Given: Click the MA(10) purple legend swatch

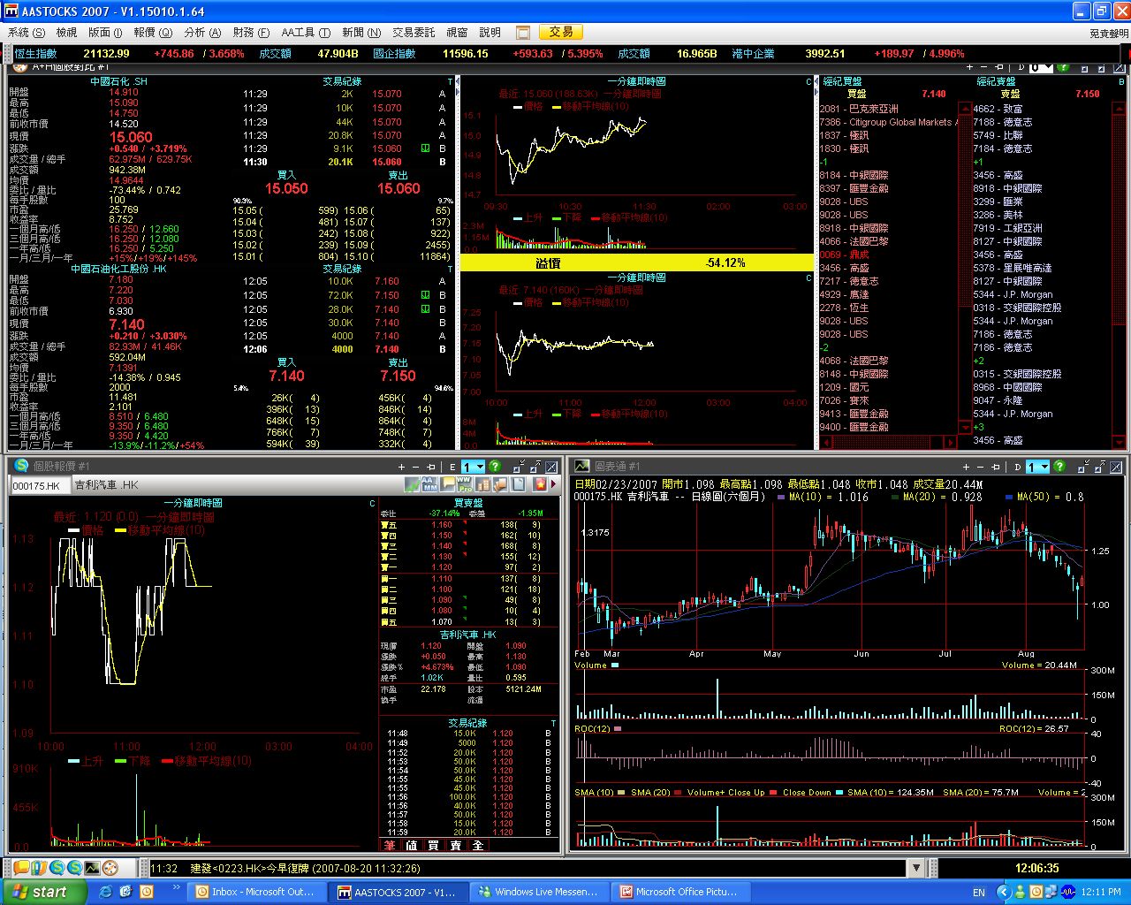Looking at the screenshot, I should tap(782, 497).
